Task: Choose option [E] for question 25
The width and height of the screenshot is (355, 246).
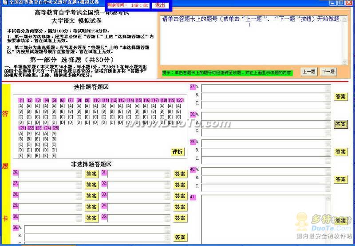Action: pos(54,155)
